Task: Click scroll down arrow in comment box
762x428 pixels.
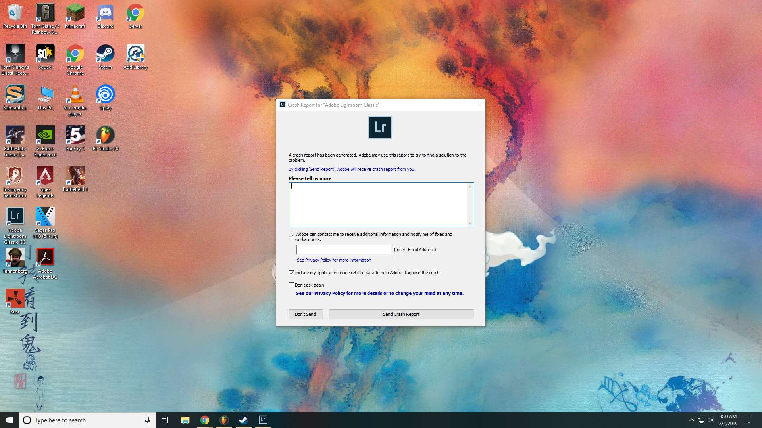Action: [470, 224]
